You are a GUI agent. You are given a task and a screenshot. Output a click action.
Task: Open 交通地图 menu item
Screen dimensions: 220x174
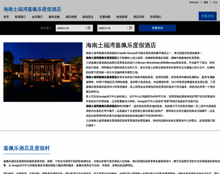point(105,17)
